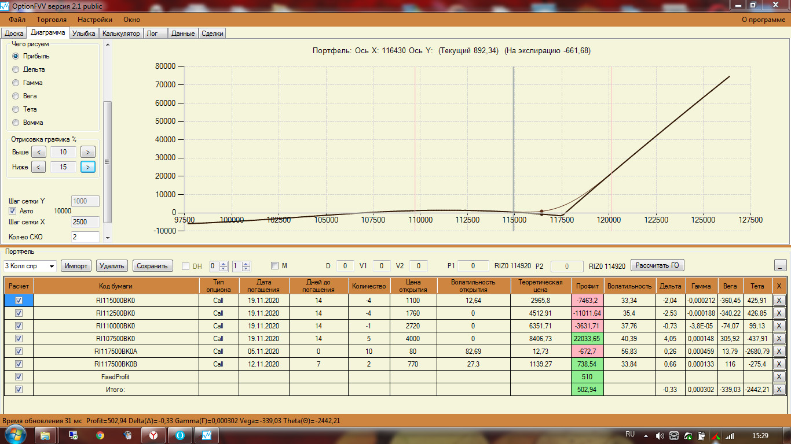Image resolution: width=791 pixels, height=444 pixels.
Task: Toggle the M checkbox
Action: [275, 266]
